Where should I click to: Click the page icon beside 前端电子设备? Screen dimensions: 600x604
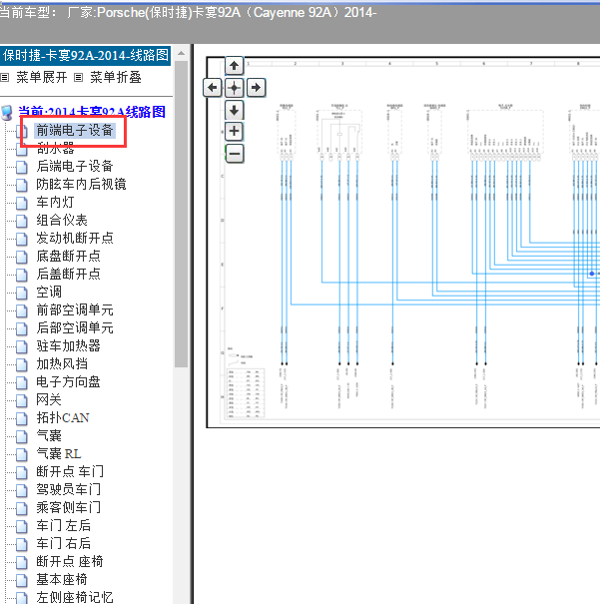22,131
